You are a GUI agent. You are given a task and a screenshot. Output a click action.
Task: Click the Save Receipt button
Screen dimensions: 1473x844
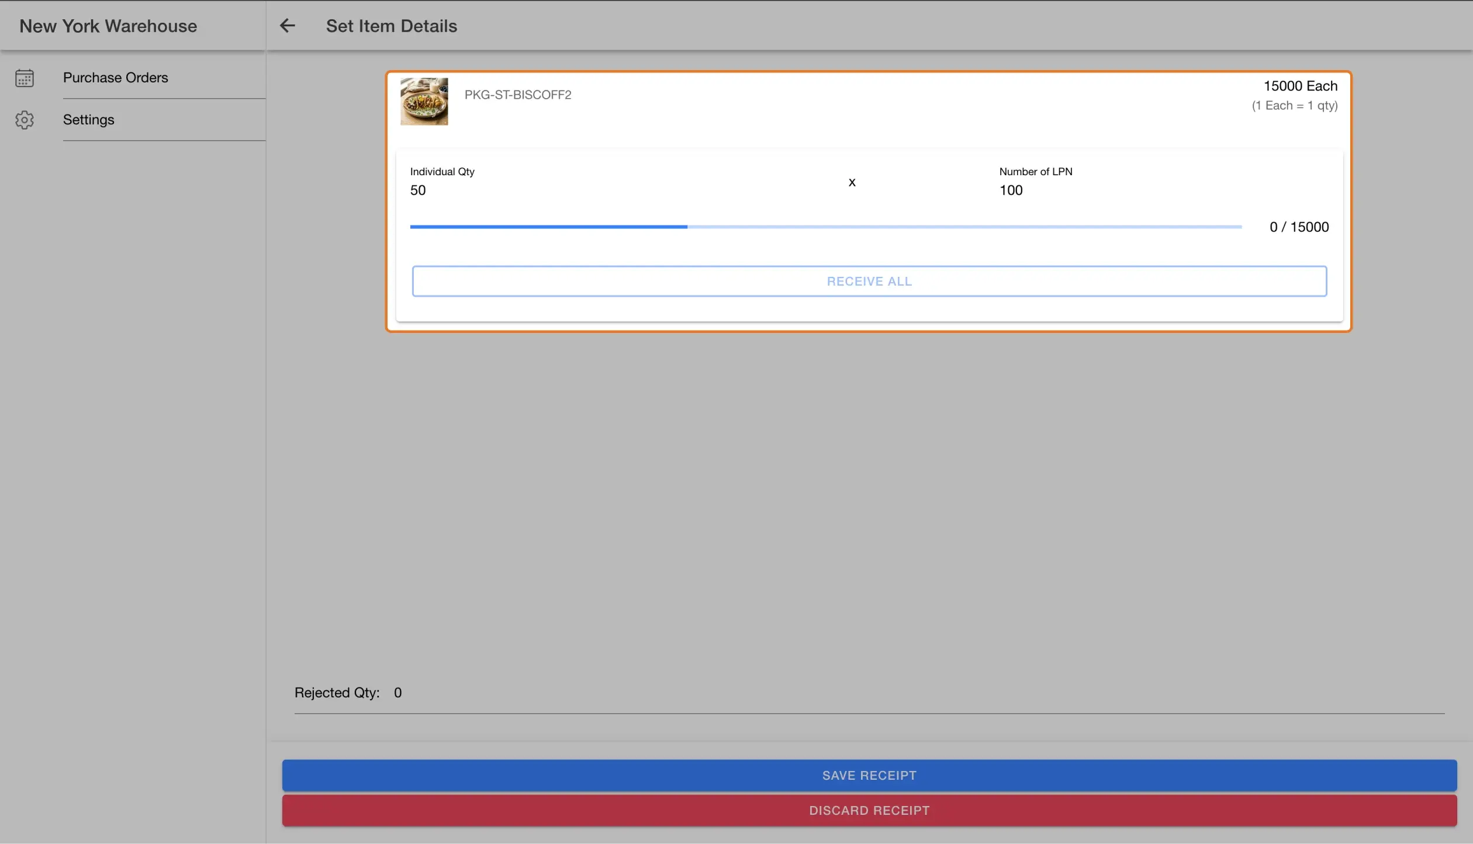[x=869, y=776]
